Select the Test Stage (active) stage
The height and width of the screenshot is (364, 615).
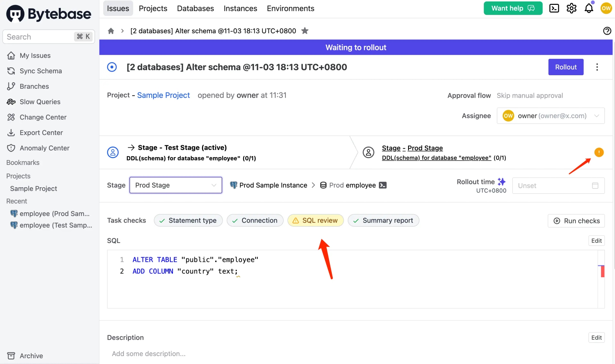(x=182, y=148)
